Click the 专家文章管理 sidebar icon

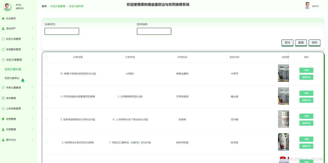click(3, 88)
